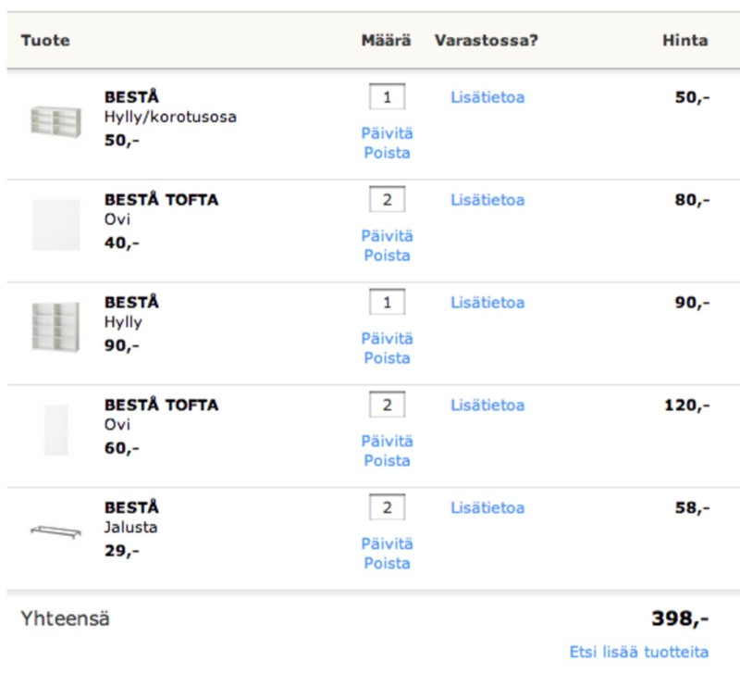This screenshot has height=674, width=740.
Task: Click the BESTÅ Jalusta product name
Action: pyautogui.click(x=131, y=507)
